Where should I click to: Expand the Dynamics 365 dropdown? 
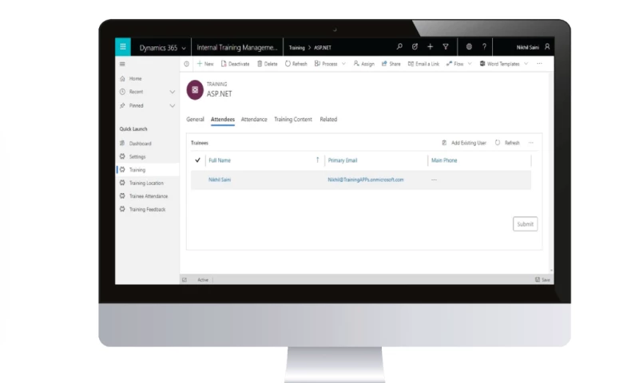(184, 48)
